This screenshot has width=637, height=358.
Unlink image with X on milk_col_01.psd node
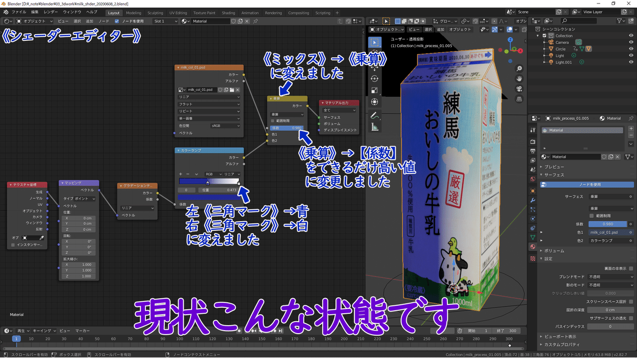click(238, 90)
